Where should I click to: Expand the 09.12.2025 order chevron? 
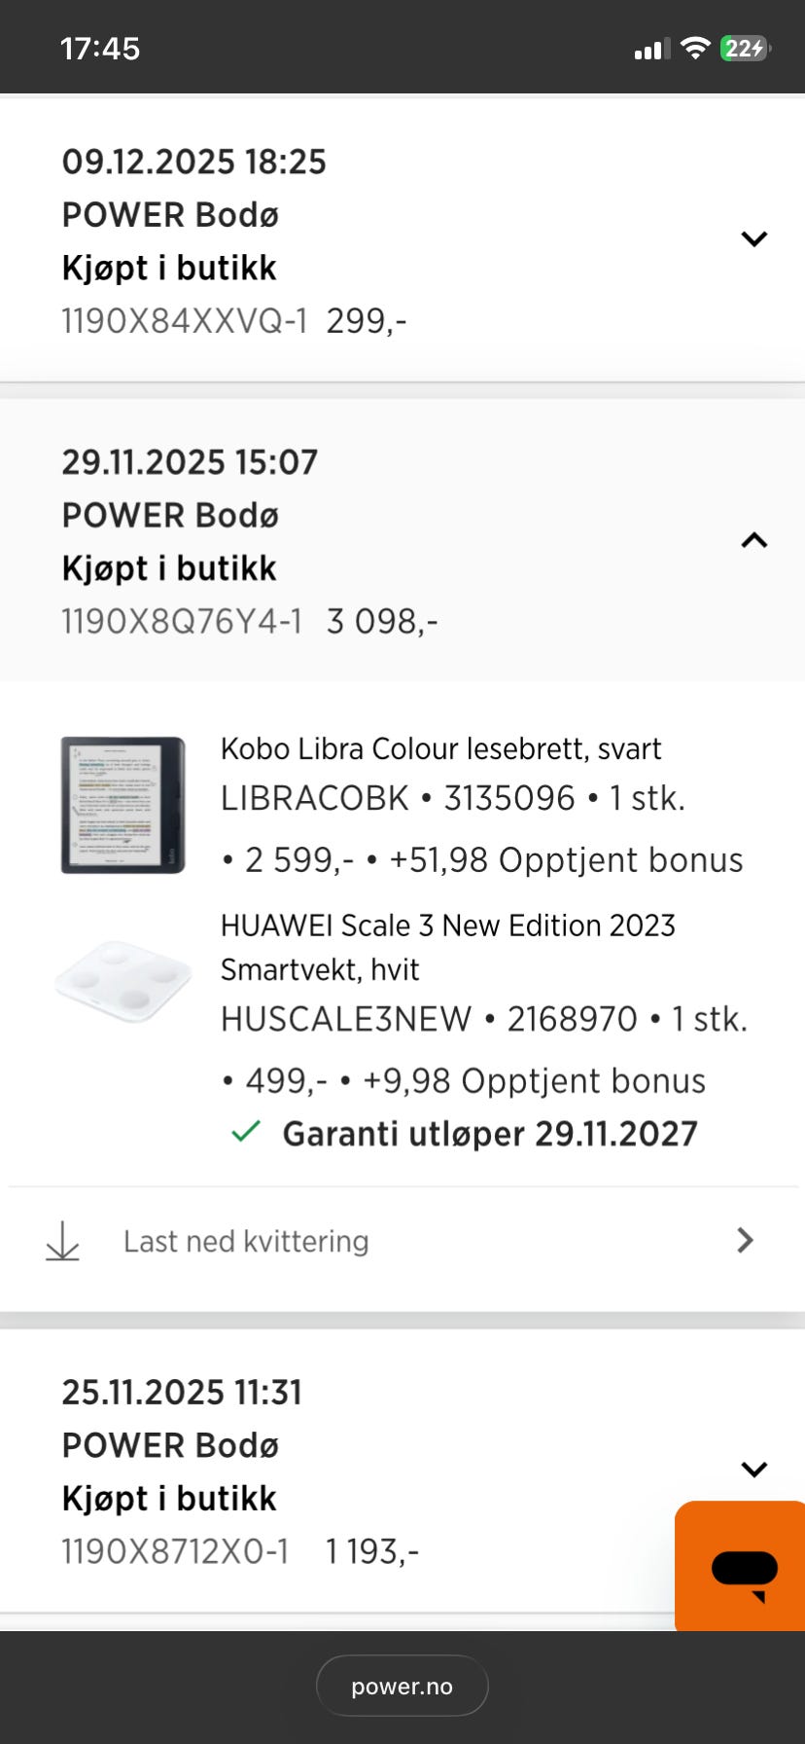[x=754, y=239]
